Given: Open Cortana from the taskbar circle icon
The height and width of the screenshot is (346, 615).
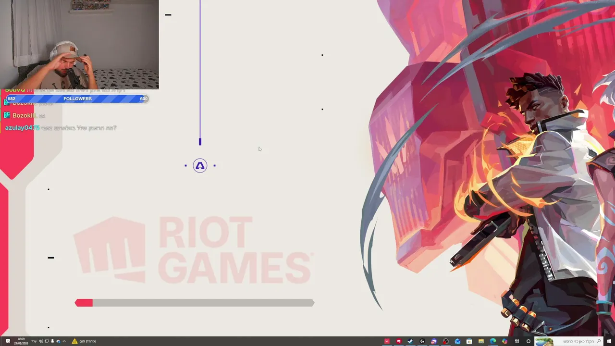Looking at the screenshot, I should (528, 341).
